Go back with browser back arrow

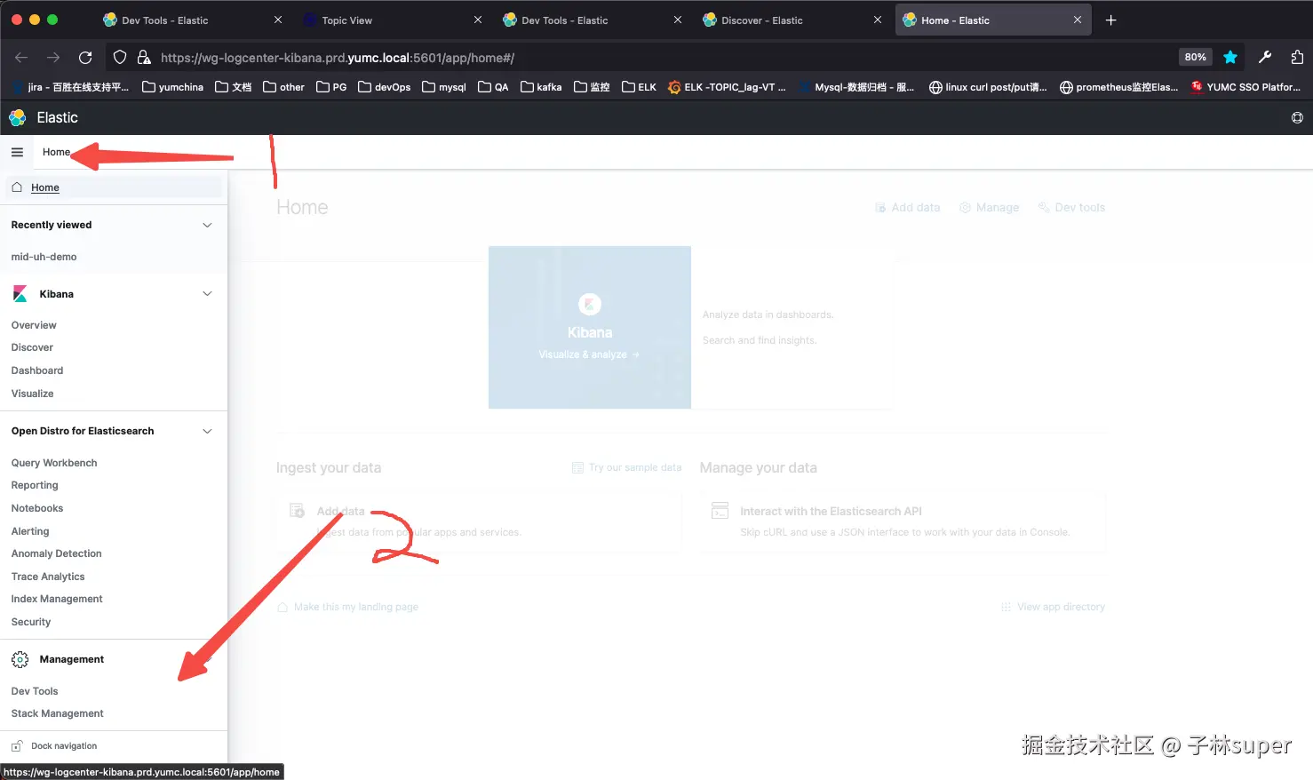21,58
